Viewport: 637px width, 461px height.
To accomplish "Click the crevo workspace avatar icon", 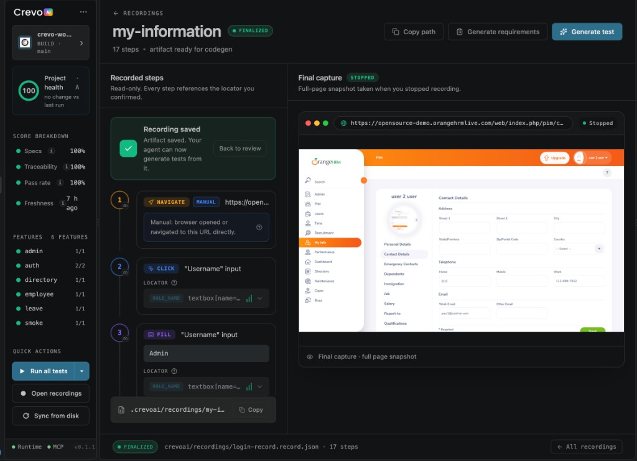I will click(x=25, y=42).
